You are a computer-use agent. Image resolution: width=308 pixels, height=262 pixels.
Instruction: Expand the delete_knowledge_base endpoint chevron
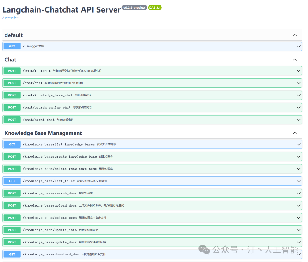298,169
